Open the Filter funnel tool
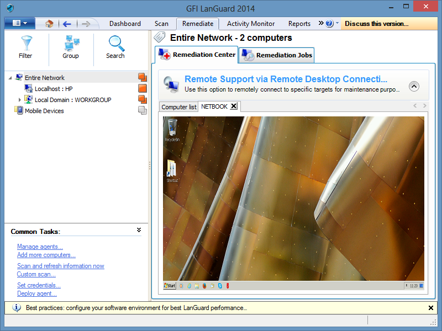 coord(25,47)
